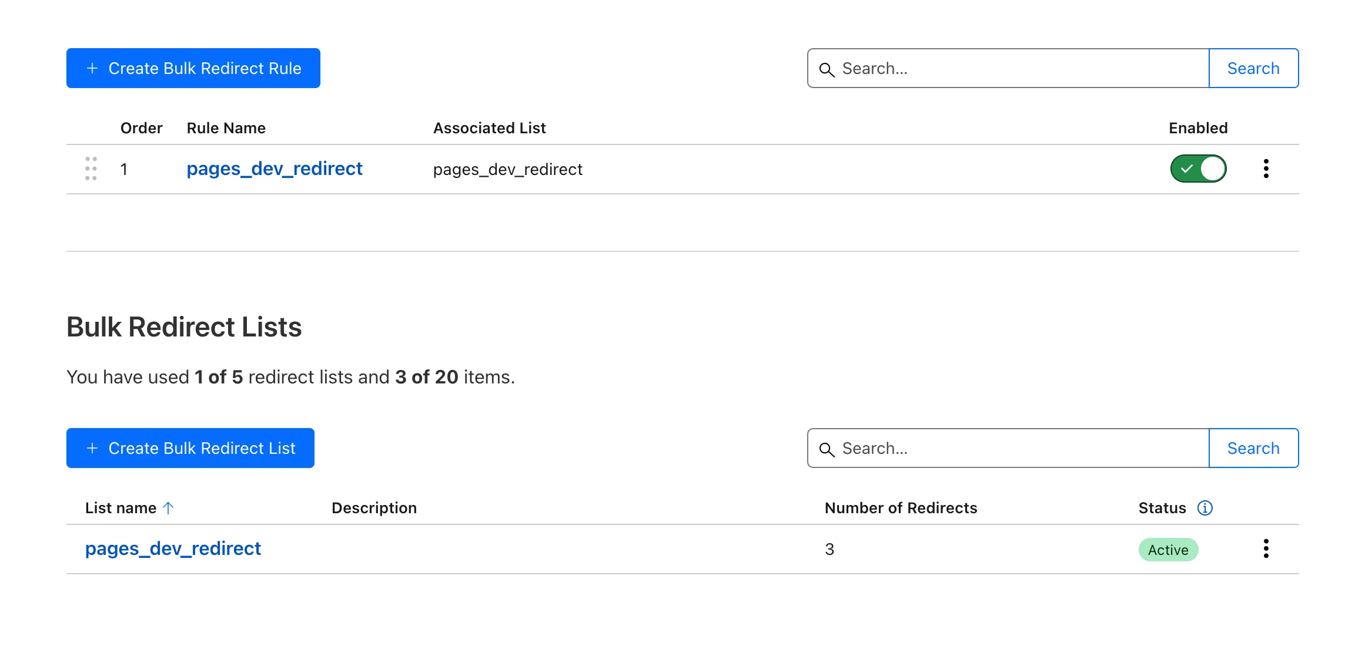Viewport: 1365px width, 660px height.
Task: Click magnifier icon in rules search box
Action: point(827,69)
